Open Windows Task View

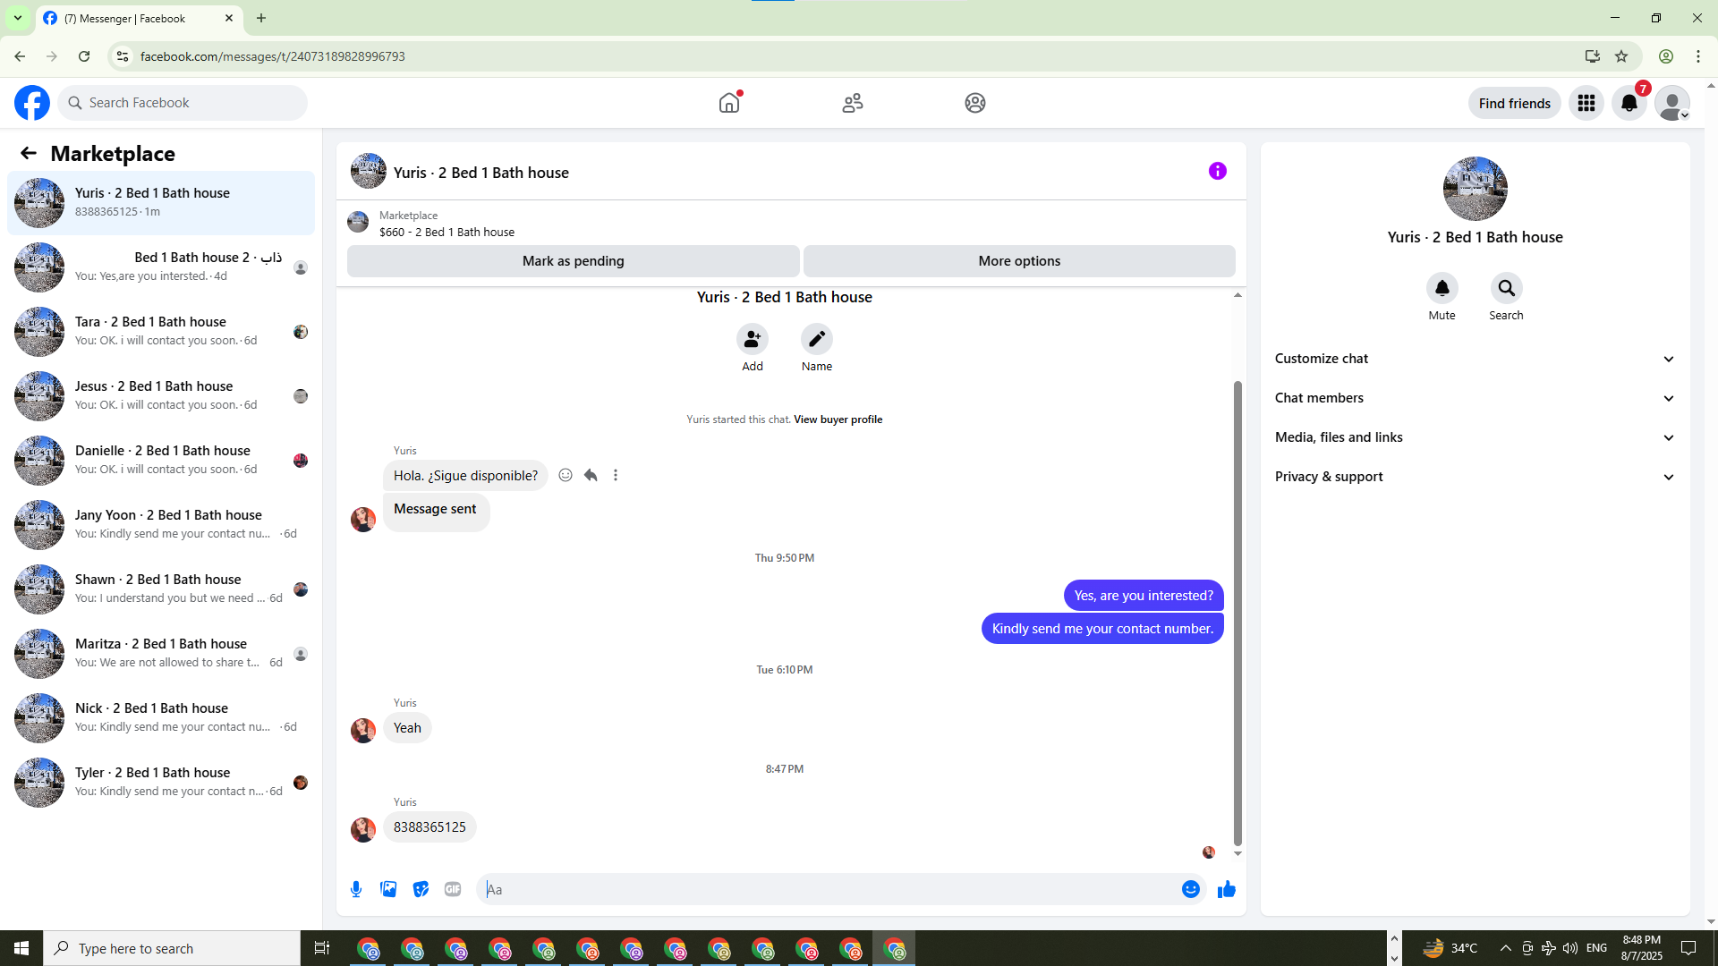[322, 948]
